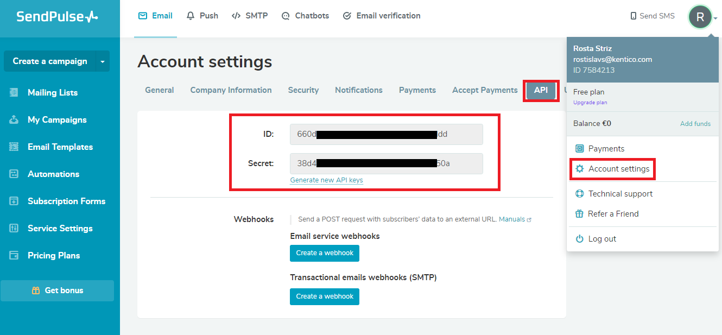Click the gift icon on Get bonus
The image size is (722, 335).
pos(36,290)
